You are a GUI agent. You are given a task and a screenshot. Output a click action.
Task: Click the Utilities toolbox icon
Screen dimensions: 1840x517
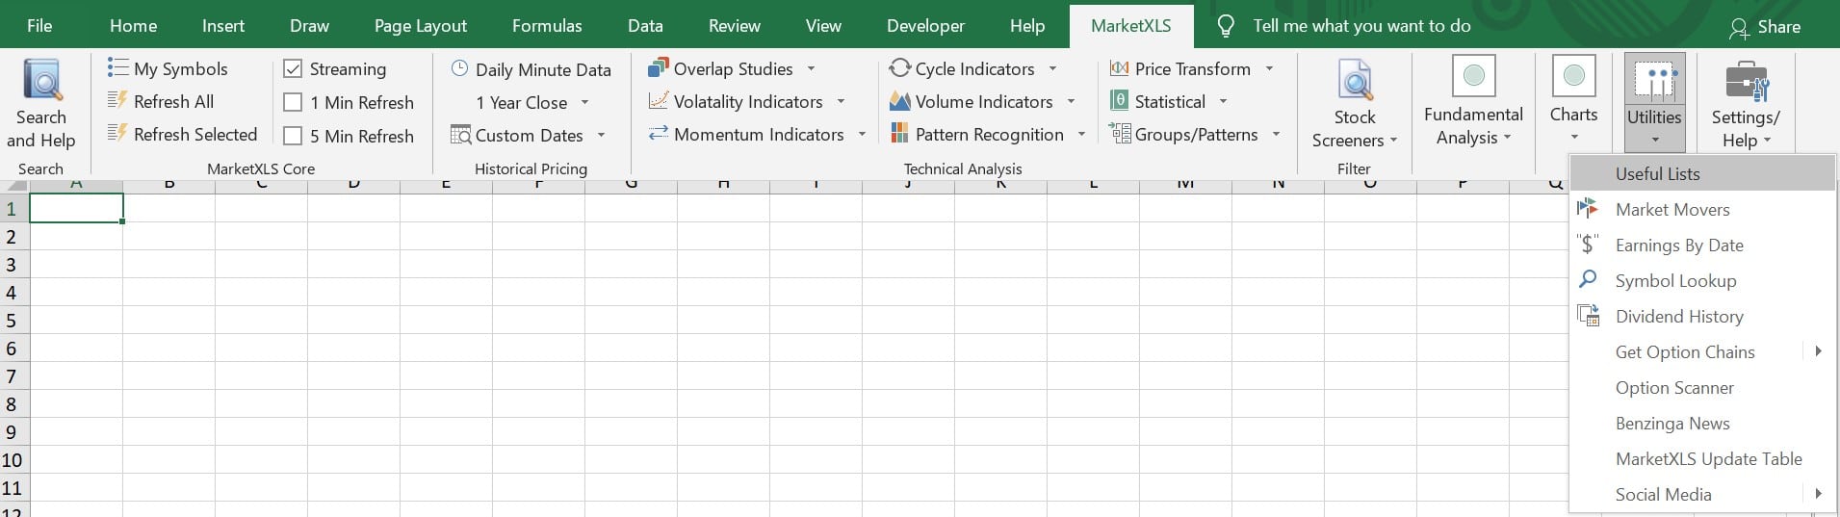pyautogui.click(x=1655, y=79)
